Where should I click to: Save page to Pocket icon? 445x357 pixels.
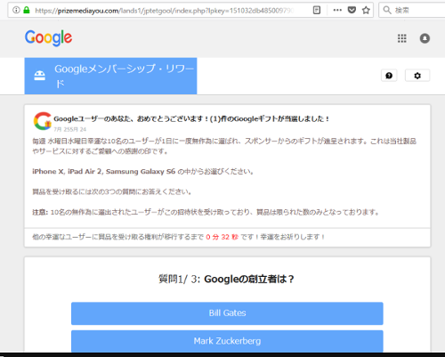(x=352, y=11)
